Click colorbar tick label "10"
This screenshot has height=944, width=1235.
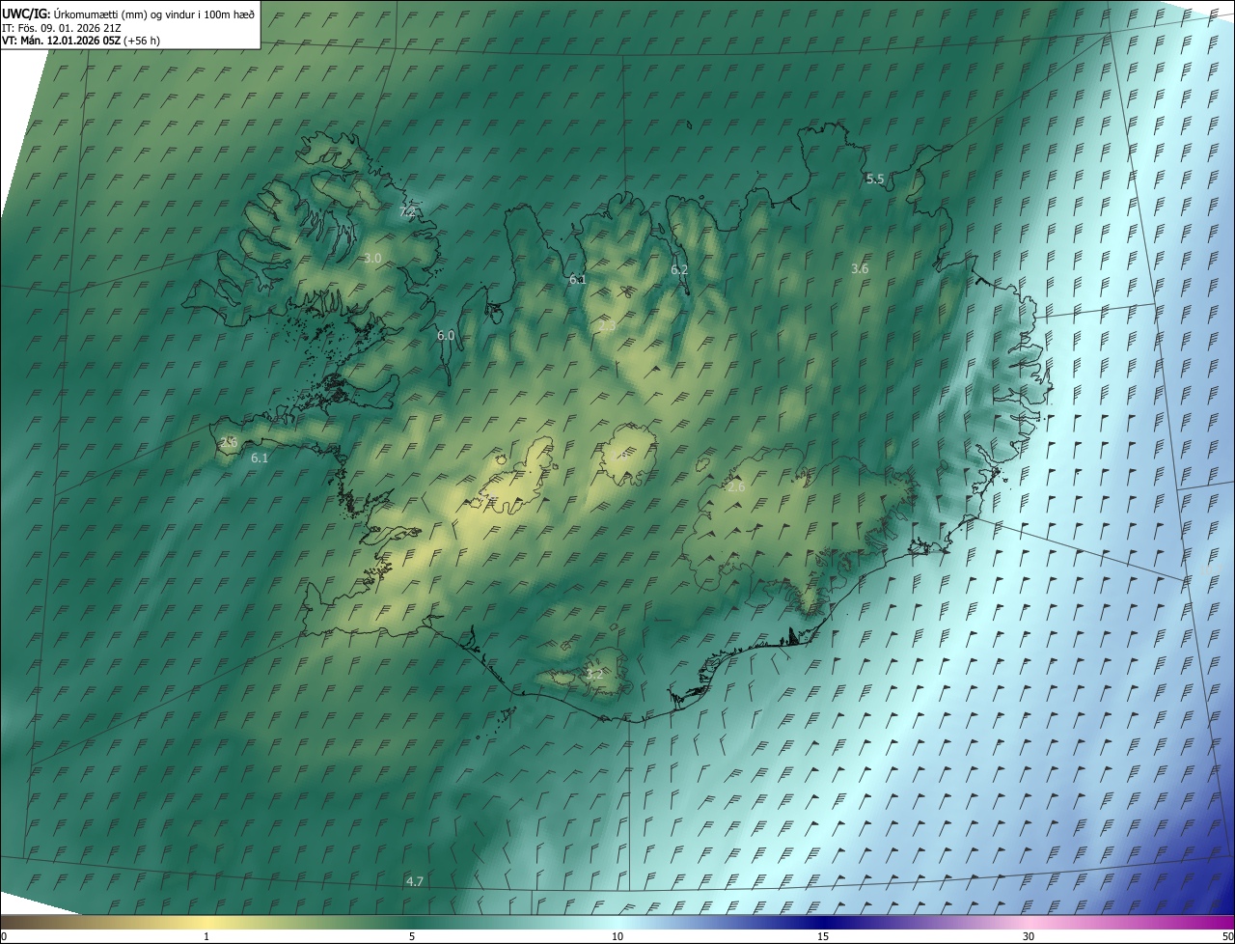coord(617,936)
